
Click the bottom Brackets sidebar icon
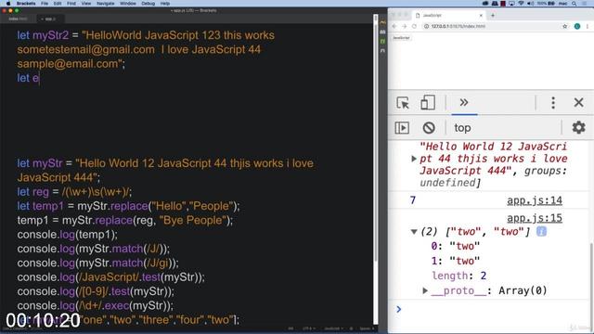click(x=382, y=50)
